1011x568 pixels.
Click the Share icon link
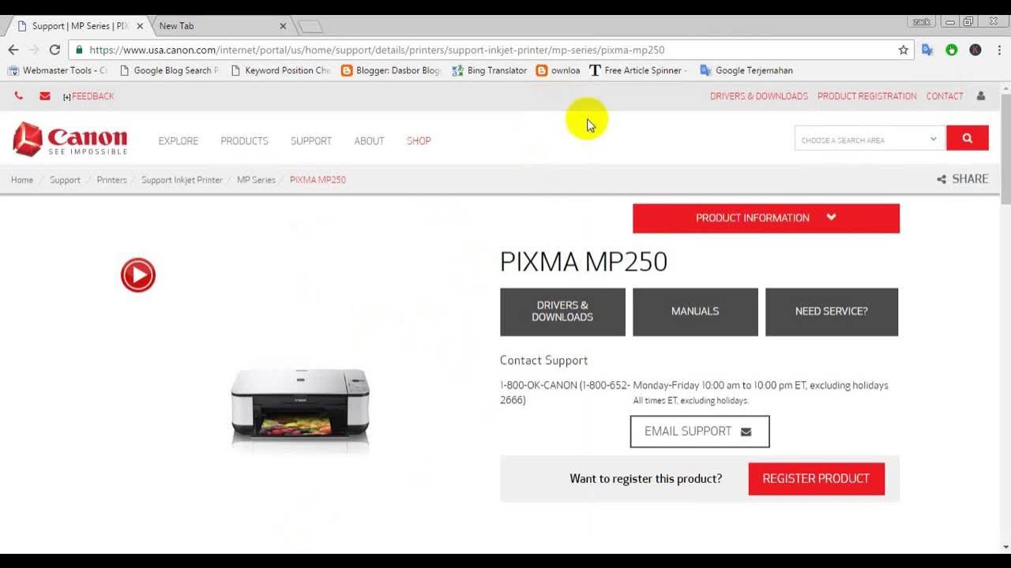click(x=962, y=179)
